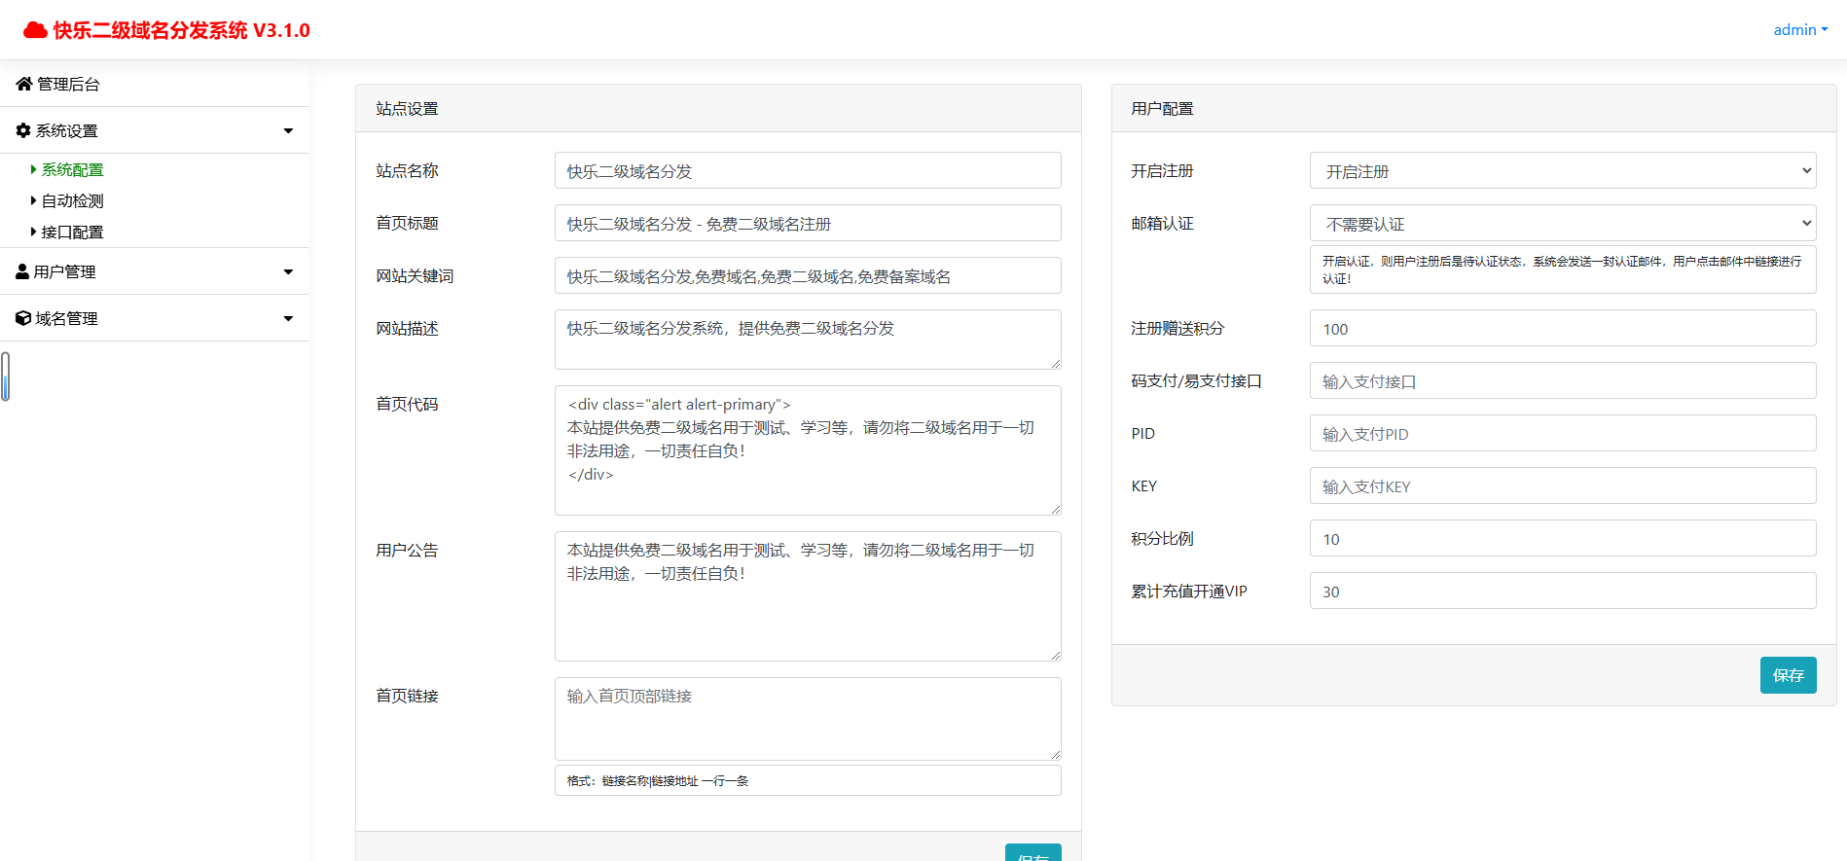Open the admin account dropdown
The width and height of the screenshot is (1847, 861).
click(1800, 30)
